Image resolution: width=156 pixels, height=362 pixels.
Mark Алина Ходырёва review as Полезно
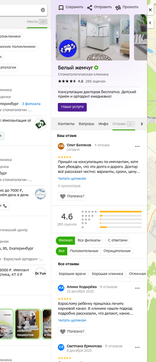tap(72, 331)
